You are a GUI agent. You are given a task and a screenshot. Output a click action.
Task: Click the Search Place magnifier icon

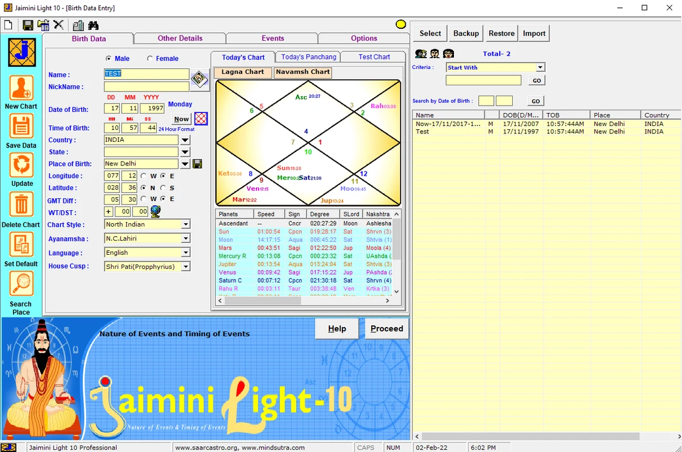click(21, 284)
